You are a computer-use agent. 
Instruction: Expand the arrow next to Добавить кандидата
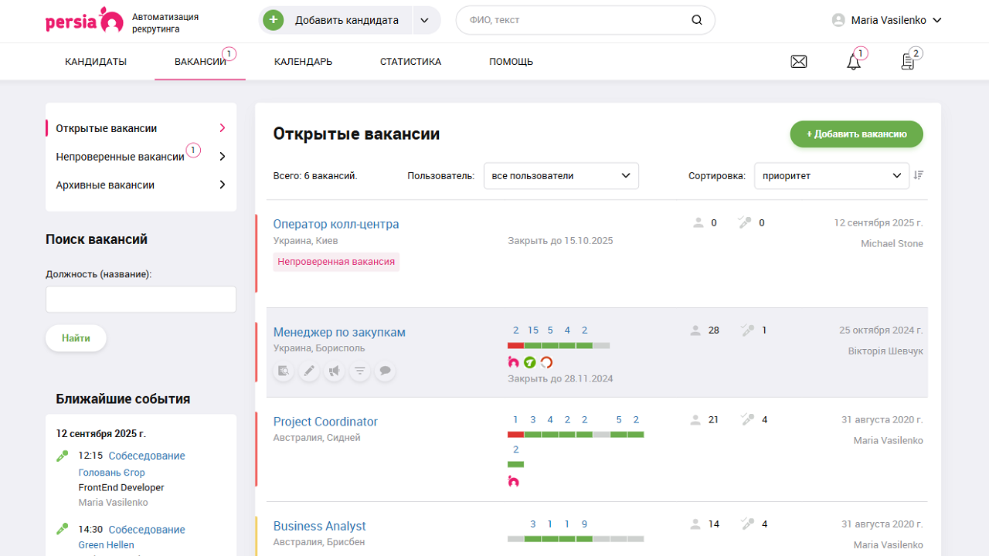[426, 21]
